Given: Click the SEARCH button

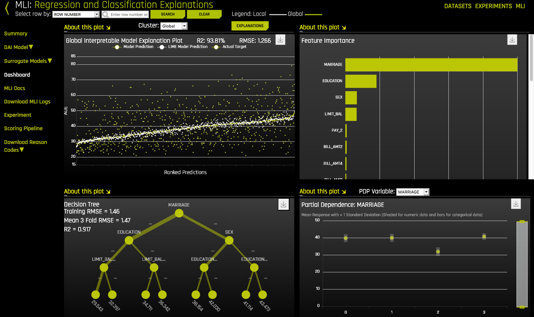Looking at the screenshot, I should pos(168,14).
